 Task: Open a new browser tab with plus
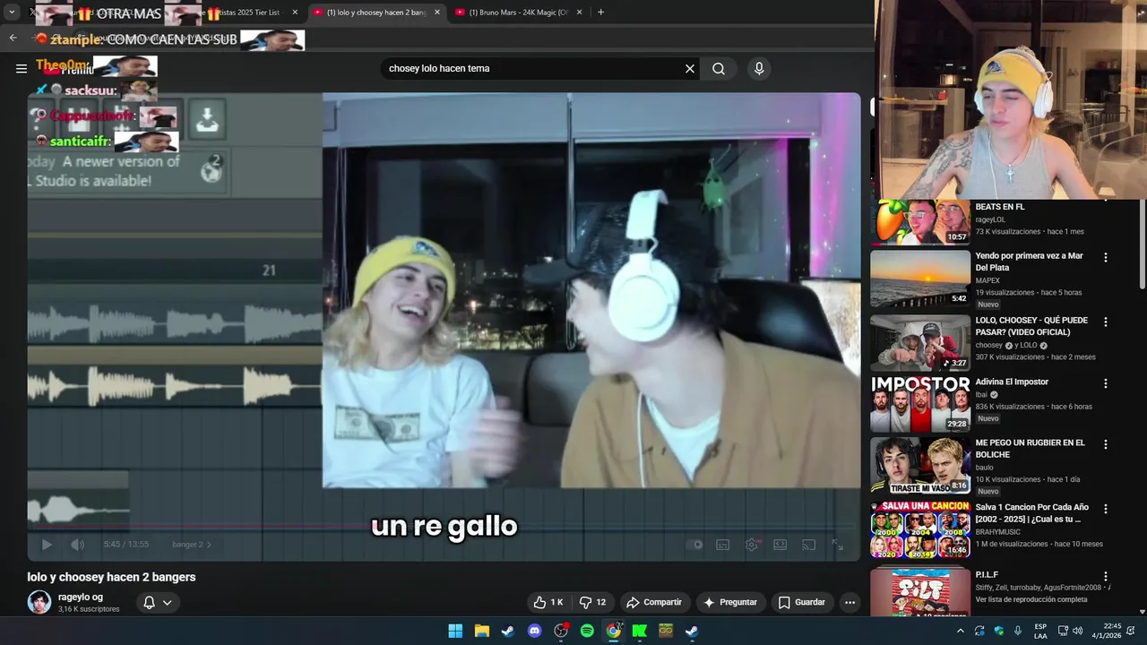click(600, 13)
